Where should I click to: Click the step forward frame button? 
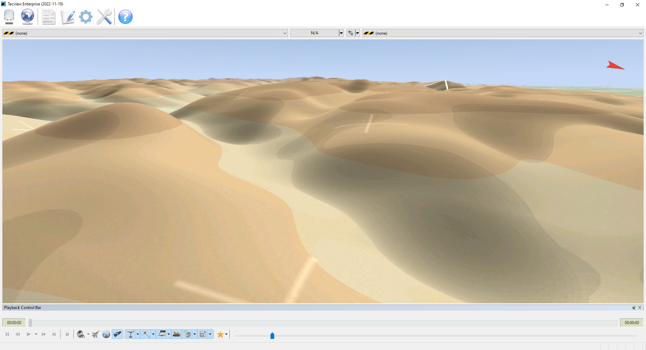[x=67, y=334]
